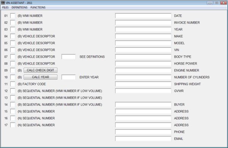Click the ENTER YEAR input box
Image resolution: width=228 pixels, height=148 pixels.
pyautogui.click(x=69, y=77)
